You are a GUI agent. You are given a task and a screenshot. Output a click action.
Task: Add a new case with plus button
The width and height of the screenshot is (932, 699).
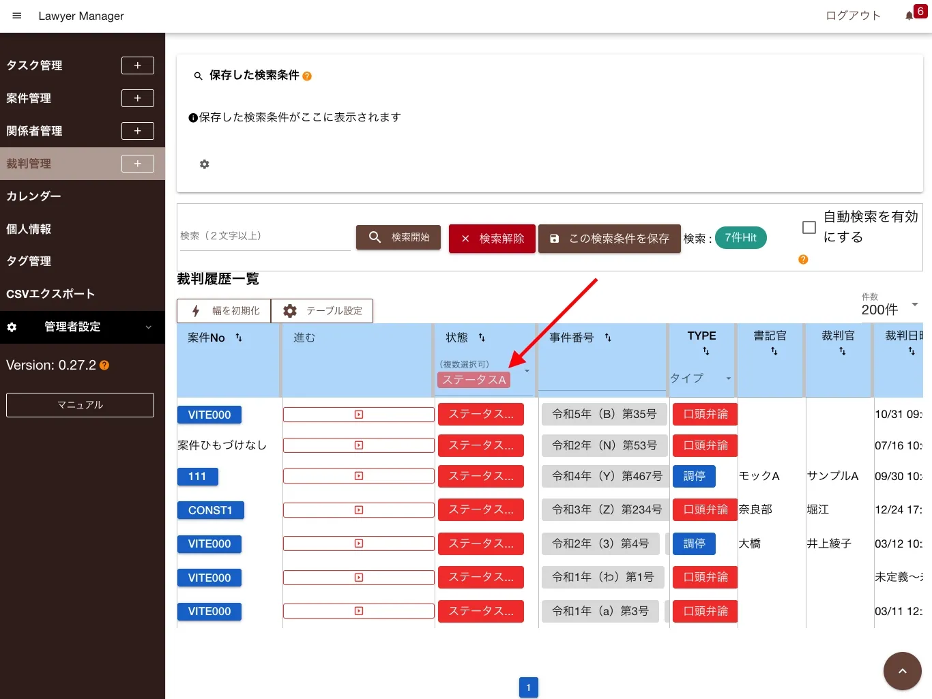point(138,98)
